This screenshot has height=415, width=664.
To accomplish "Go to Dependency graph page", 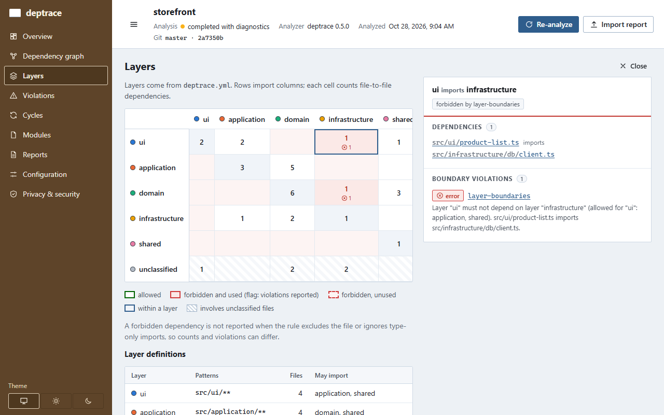I will point(56,56).
